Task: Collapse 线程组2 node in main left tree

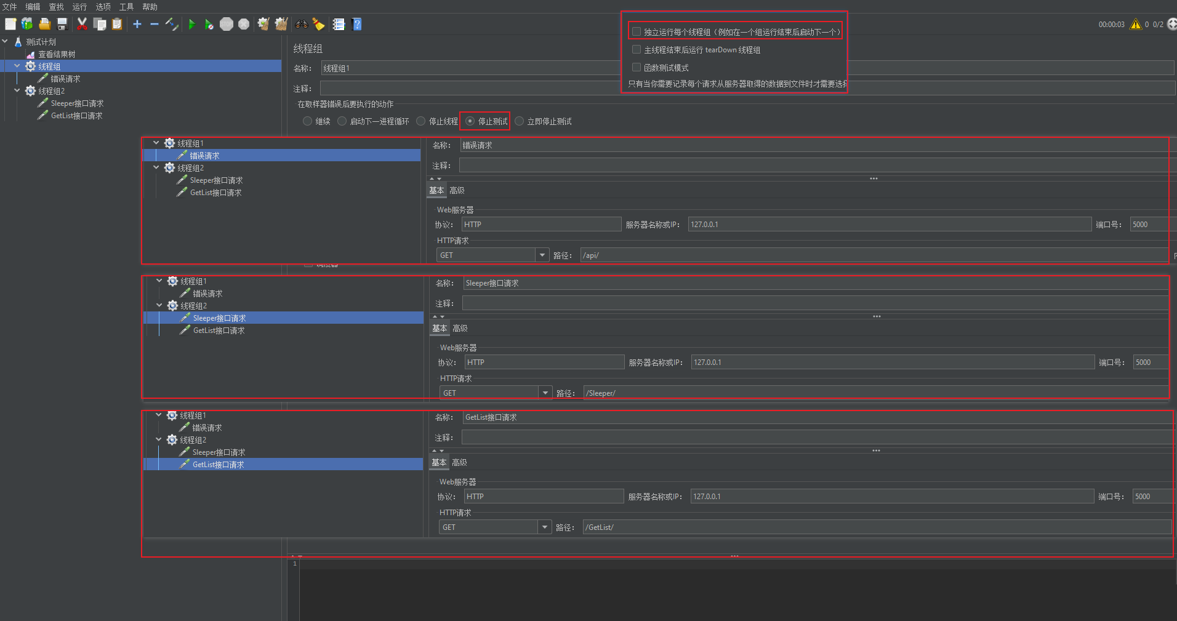Action: 17,90
